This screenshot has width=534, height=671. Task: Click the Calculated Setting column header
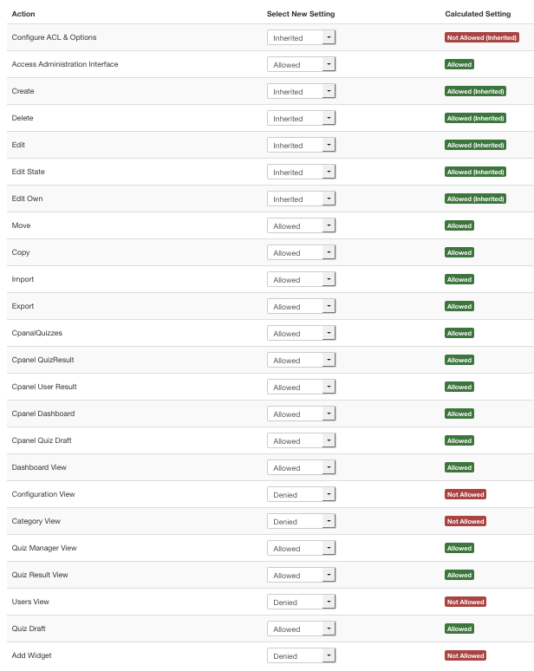point(478,14)
